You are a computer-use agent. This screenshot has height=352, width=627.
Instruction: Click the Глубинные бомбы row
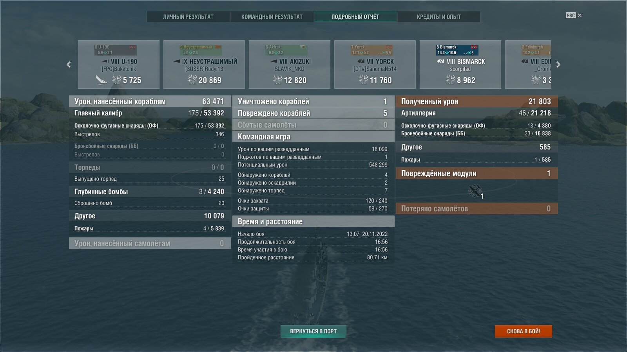pos(150,192)
